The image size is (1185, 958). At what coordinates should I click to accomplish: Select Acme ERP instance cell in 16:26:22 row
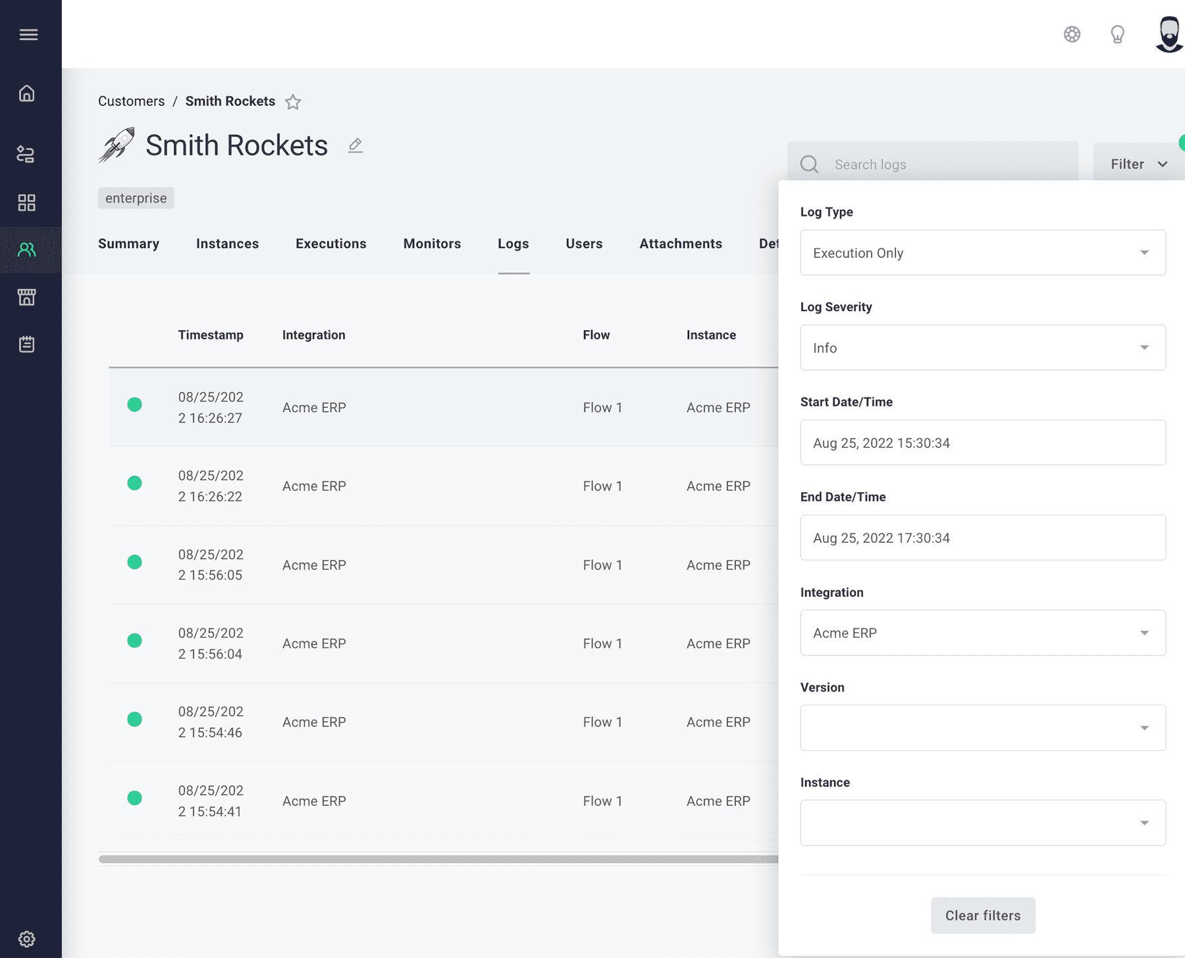point(718,486)
